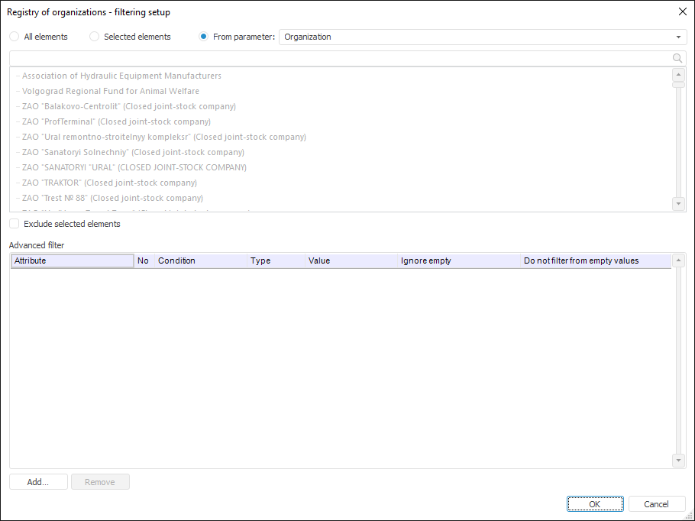Select the From parameter radio button
Image resolution: width=695 pixels, height=521 pixels.
(x=204, y=37)
